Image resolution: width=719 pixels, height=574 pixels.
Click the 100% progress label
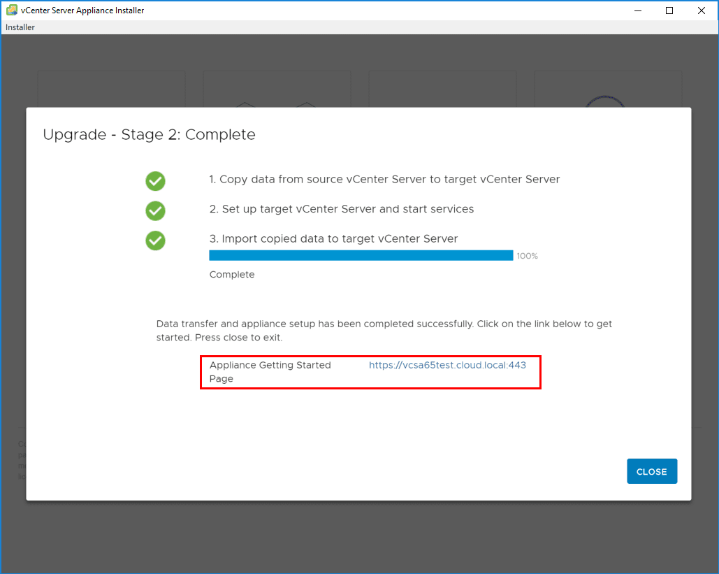click(x=528, y=256)
